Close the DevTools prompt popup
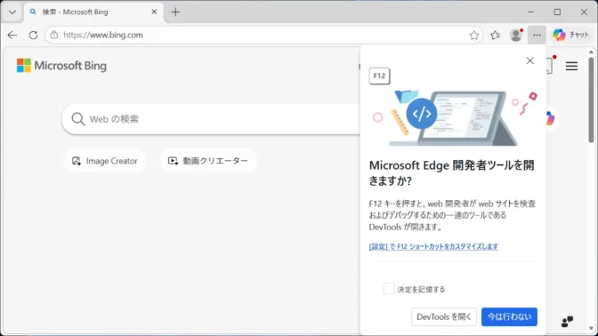The image size is (598, 336). [x=530, y=60]
